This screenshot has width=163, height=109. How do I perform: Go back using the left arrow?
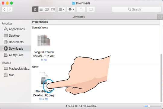4,9
